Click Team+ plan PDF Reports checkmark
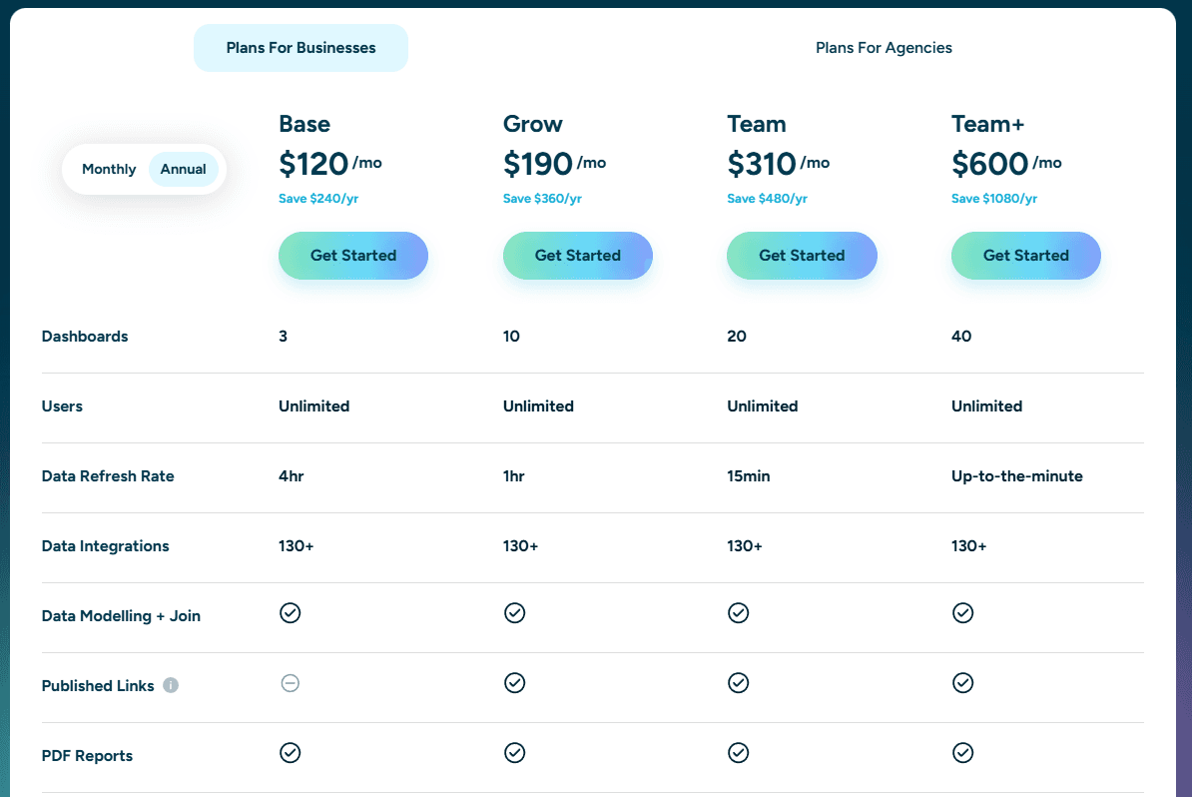The height and width of the screenshot is (797, 1192). tap(962, 753)
